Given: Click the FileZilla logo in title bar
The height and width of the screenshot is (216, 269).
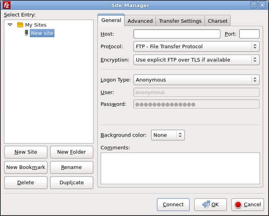Looking at the screenshot, I should click(7, 5).
